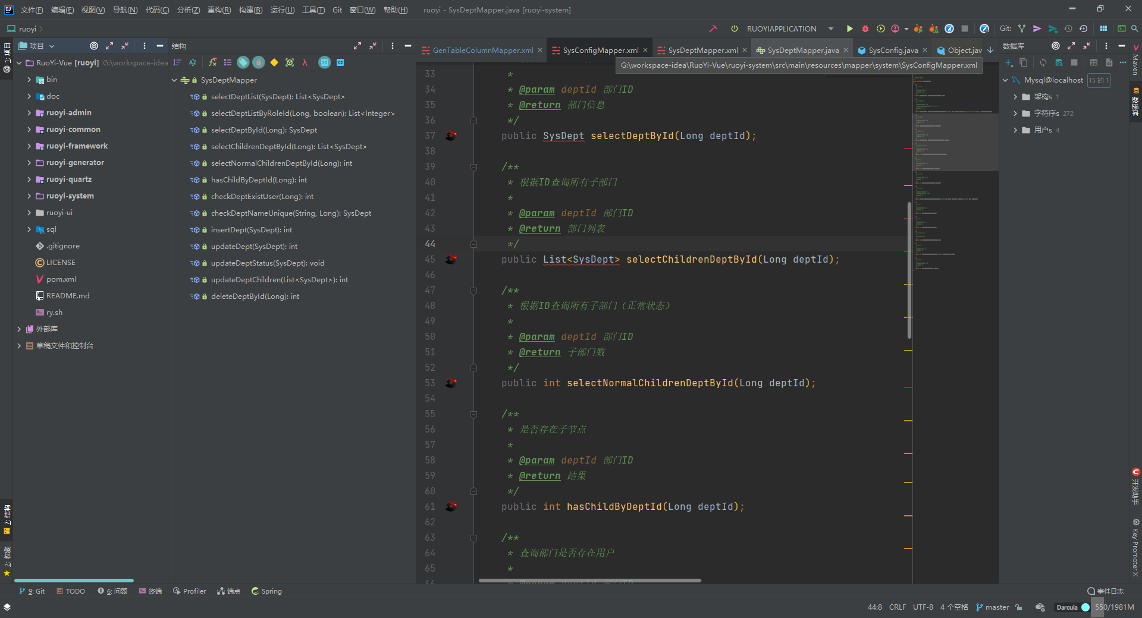Screen dimensions: 1142x618
Task: Refresh the Mysql@localhost data source
Action: point(1043,62)
